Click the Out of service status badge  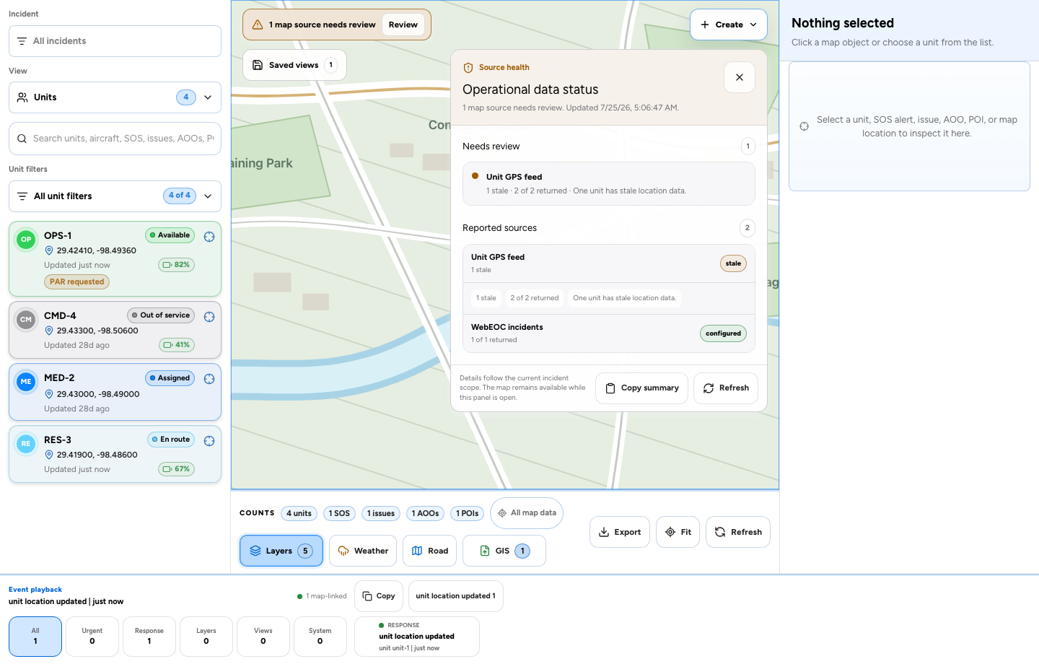tap(161, 315)
